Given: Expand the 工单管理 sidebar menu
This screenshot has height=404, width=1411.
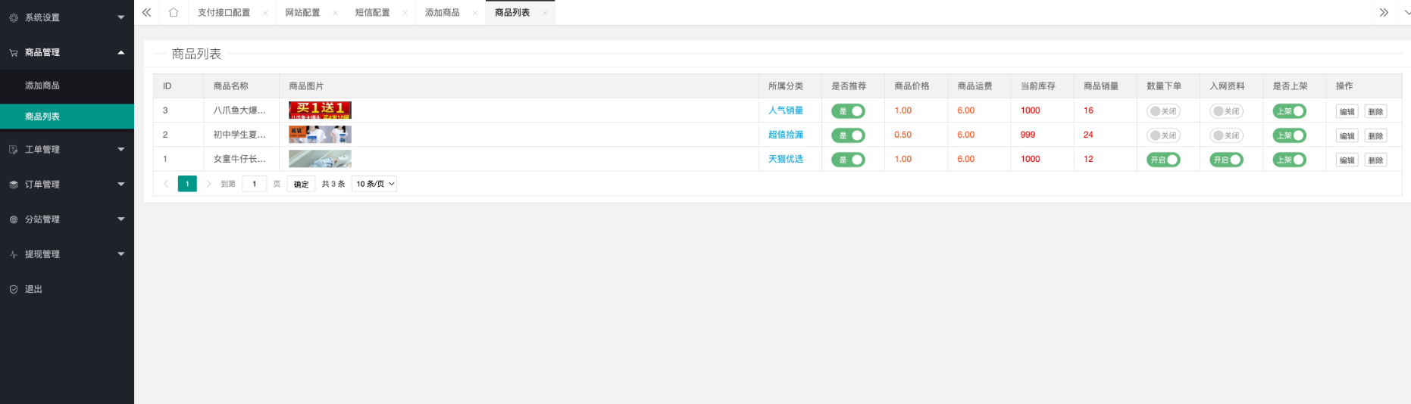Looking at the screenshot, I should pos(67,150).
